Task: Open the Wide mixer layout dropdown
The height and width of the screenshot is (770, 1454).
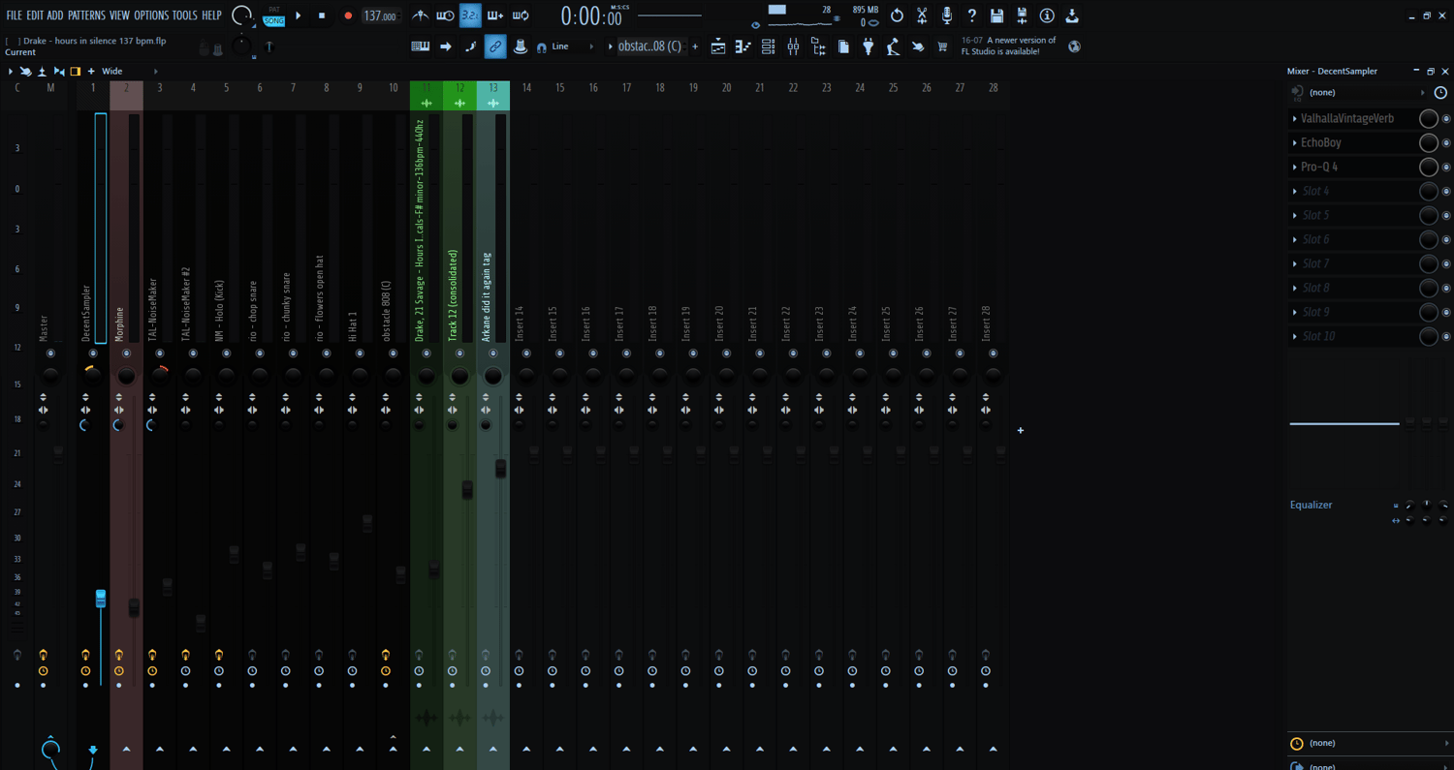Action: [x=129, y=71]
